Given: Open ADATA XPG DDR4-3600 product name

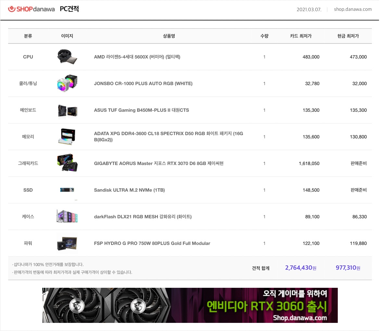Looking at the screenshot, I should [x=169, y=137].
